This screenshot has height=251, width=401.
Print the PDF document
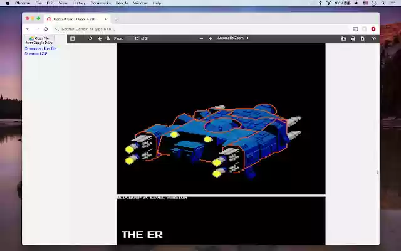coord(353,39)
